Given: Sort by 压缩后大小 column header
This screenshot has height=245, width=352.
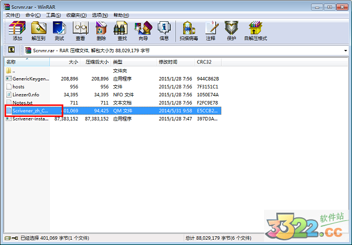Looking at the screenshot, I should pyautogui.click(x=96, y=62).
